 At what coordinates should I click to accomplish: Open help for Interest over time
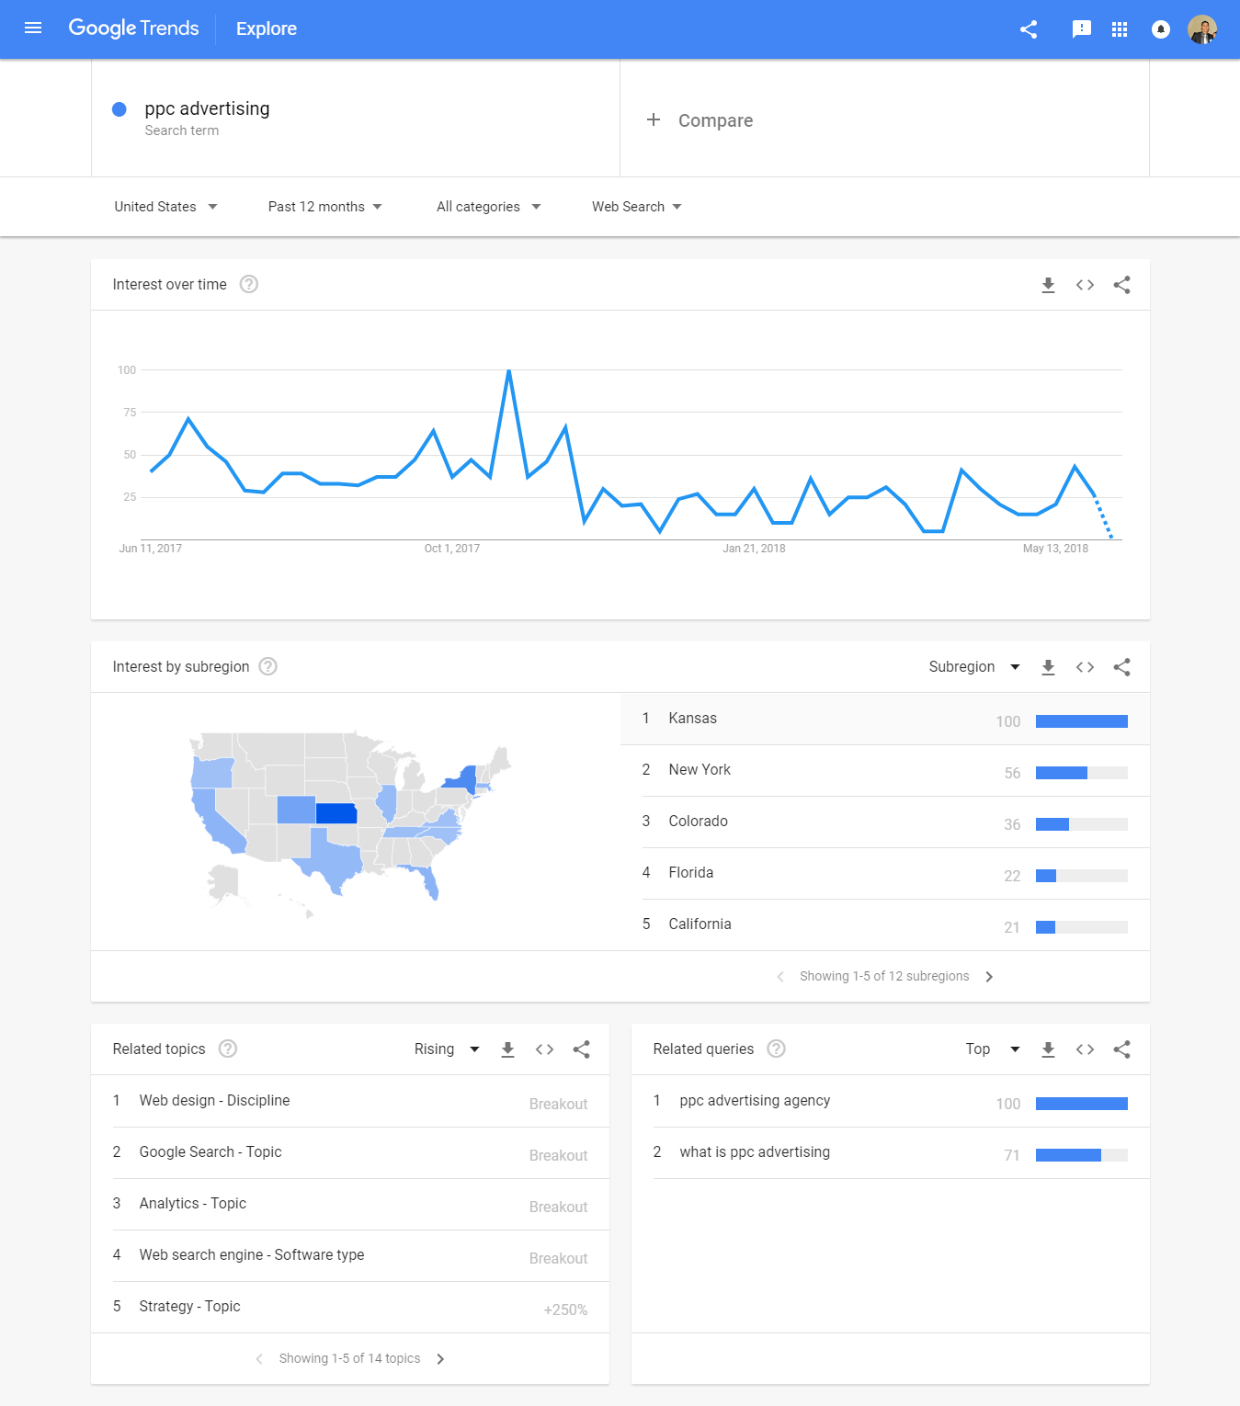coord(249,284)
